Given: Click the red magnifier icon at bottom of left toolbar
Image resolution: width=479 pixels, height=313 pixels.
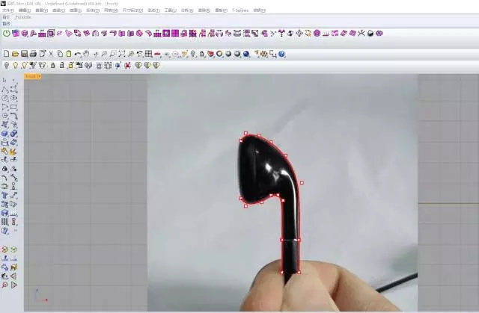Looking at the screenshot, I should pyautogui.click(x=5, y=285).
